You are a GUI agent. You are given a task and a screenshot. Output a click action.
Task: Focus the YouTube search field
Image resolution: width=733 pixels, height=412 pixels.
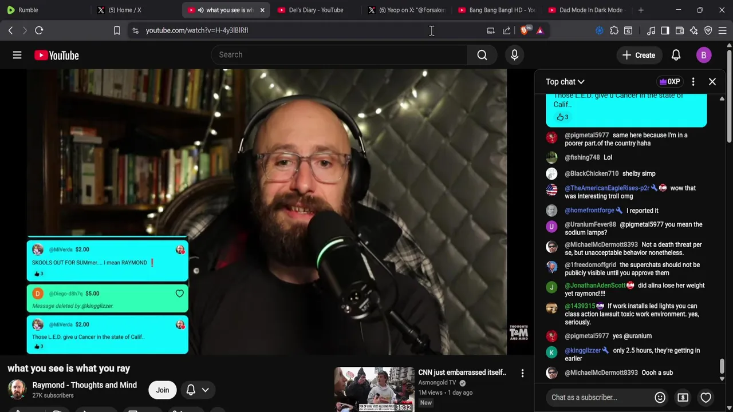(339, 55)
